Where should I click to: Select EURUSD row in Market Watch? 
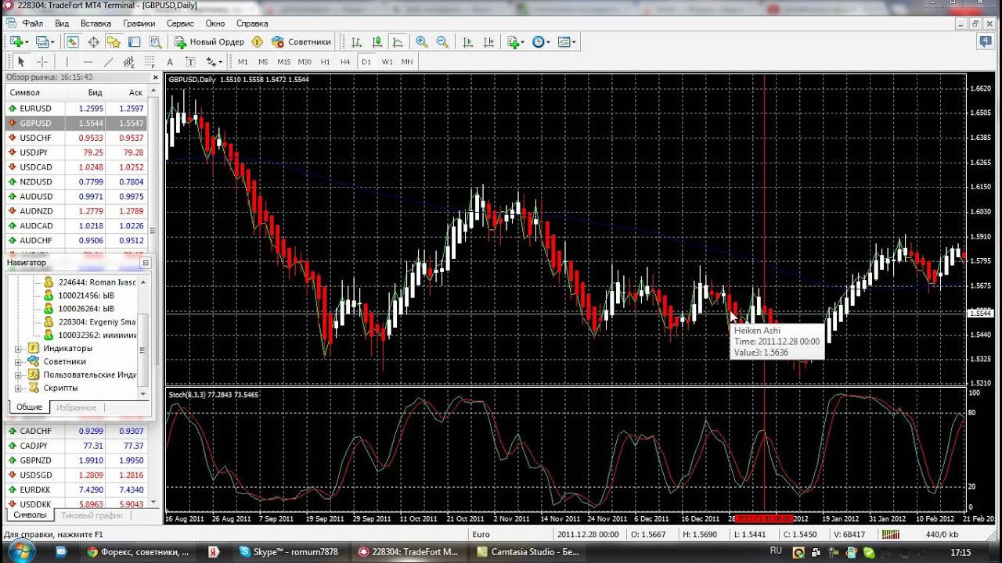point(76,109)
